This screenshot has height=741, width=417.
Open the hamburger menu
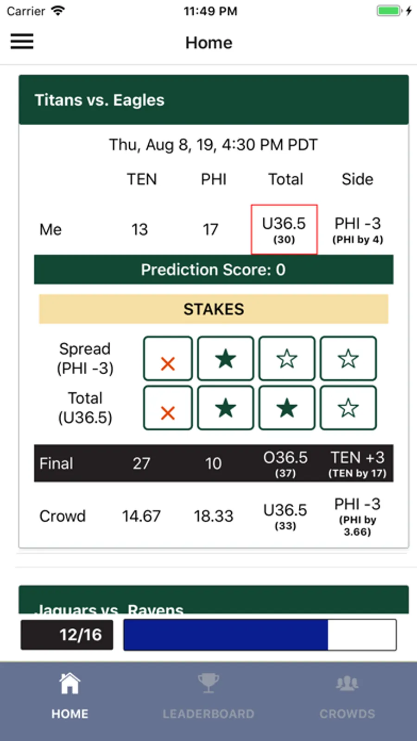22,41
